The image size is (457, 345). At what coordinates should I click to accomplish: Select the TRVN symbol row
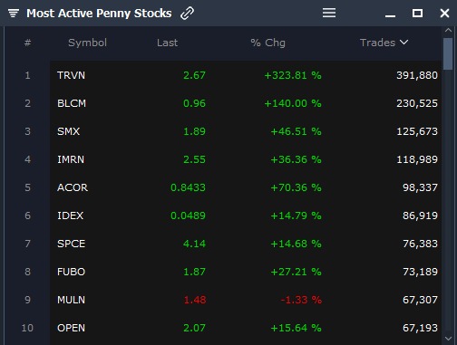[x=246, y=75]
